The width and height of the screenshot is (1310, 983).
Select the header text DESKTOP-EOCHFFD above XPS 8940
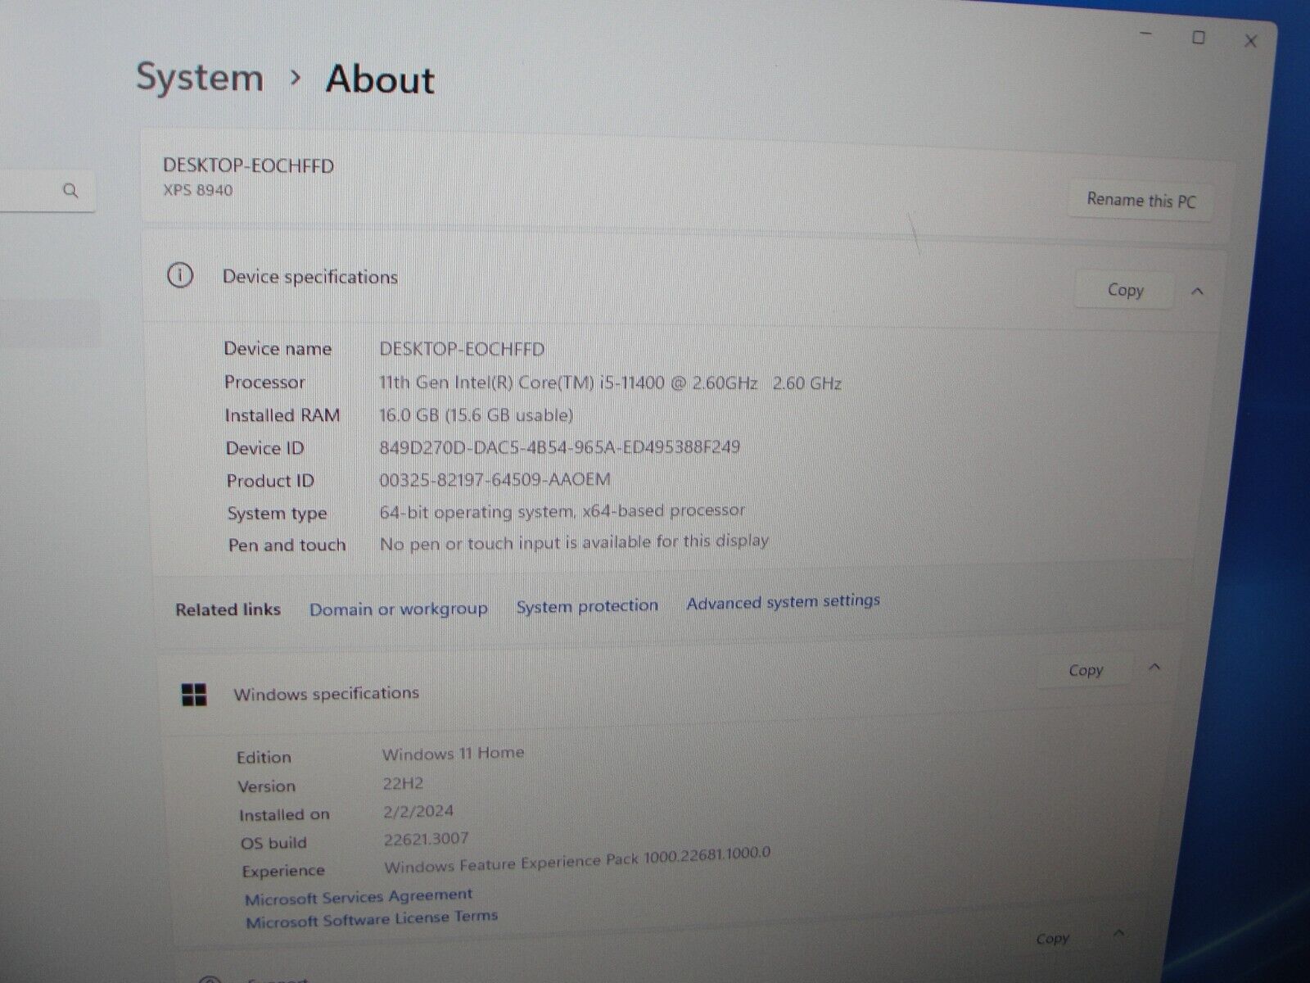[x=248, y=165]
